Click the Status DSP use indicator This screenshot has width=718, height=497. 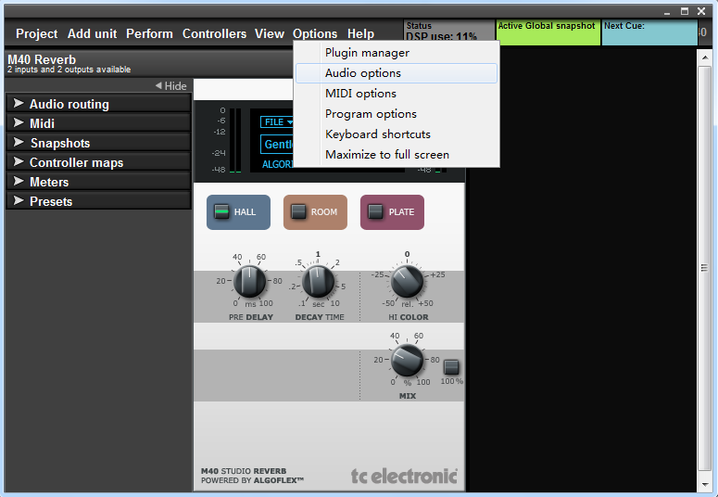(448, 32)
